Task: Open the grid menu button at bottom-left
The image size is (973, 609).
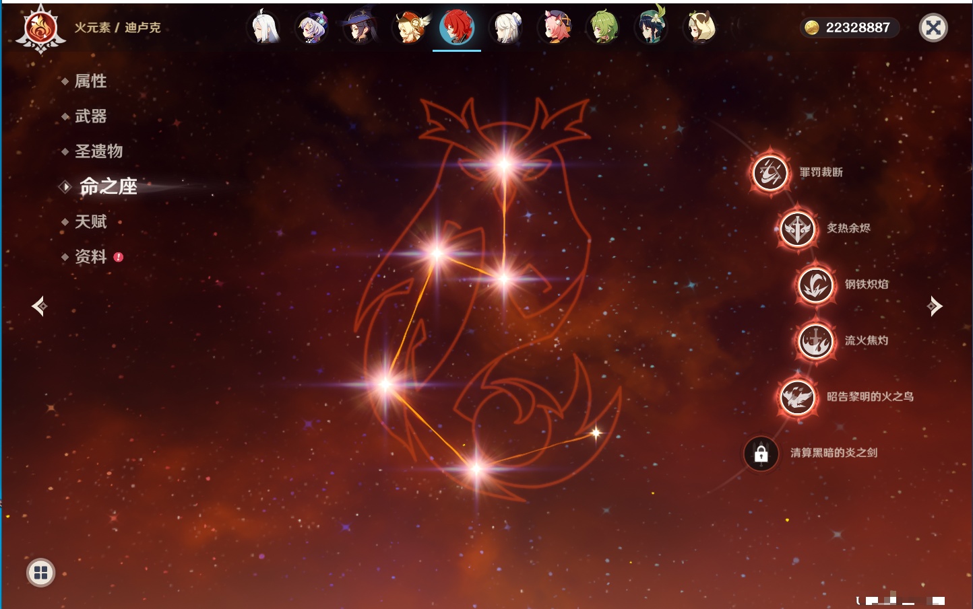Action: [x=40, y=573]
